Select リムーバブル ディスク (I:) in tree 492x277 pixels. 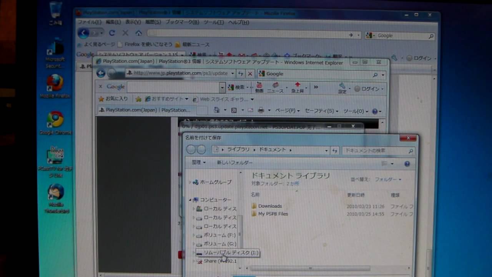(228, 253)
